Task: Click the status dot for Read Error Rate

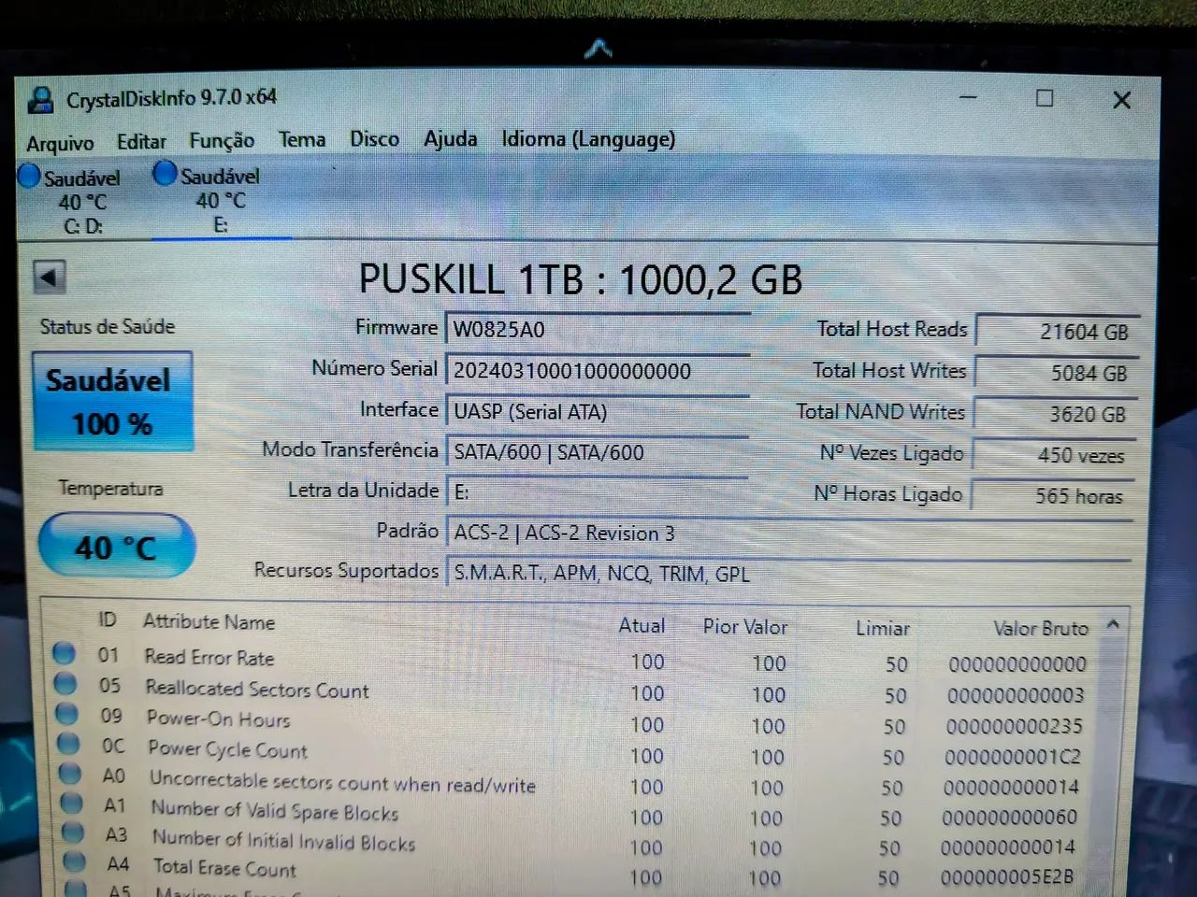Action: tap(64, 653)
